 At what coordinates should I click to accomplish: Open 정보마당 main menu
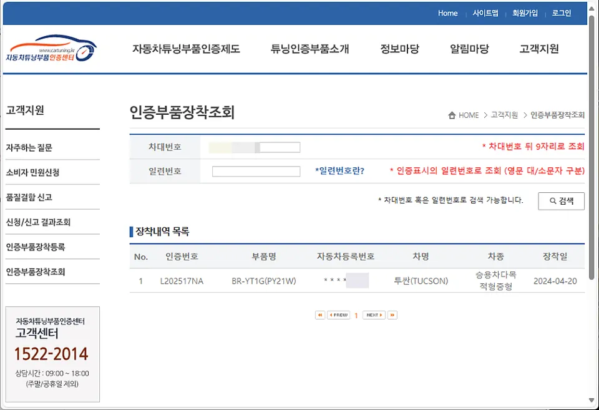399,49
